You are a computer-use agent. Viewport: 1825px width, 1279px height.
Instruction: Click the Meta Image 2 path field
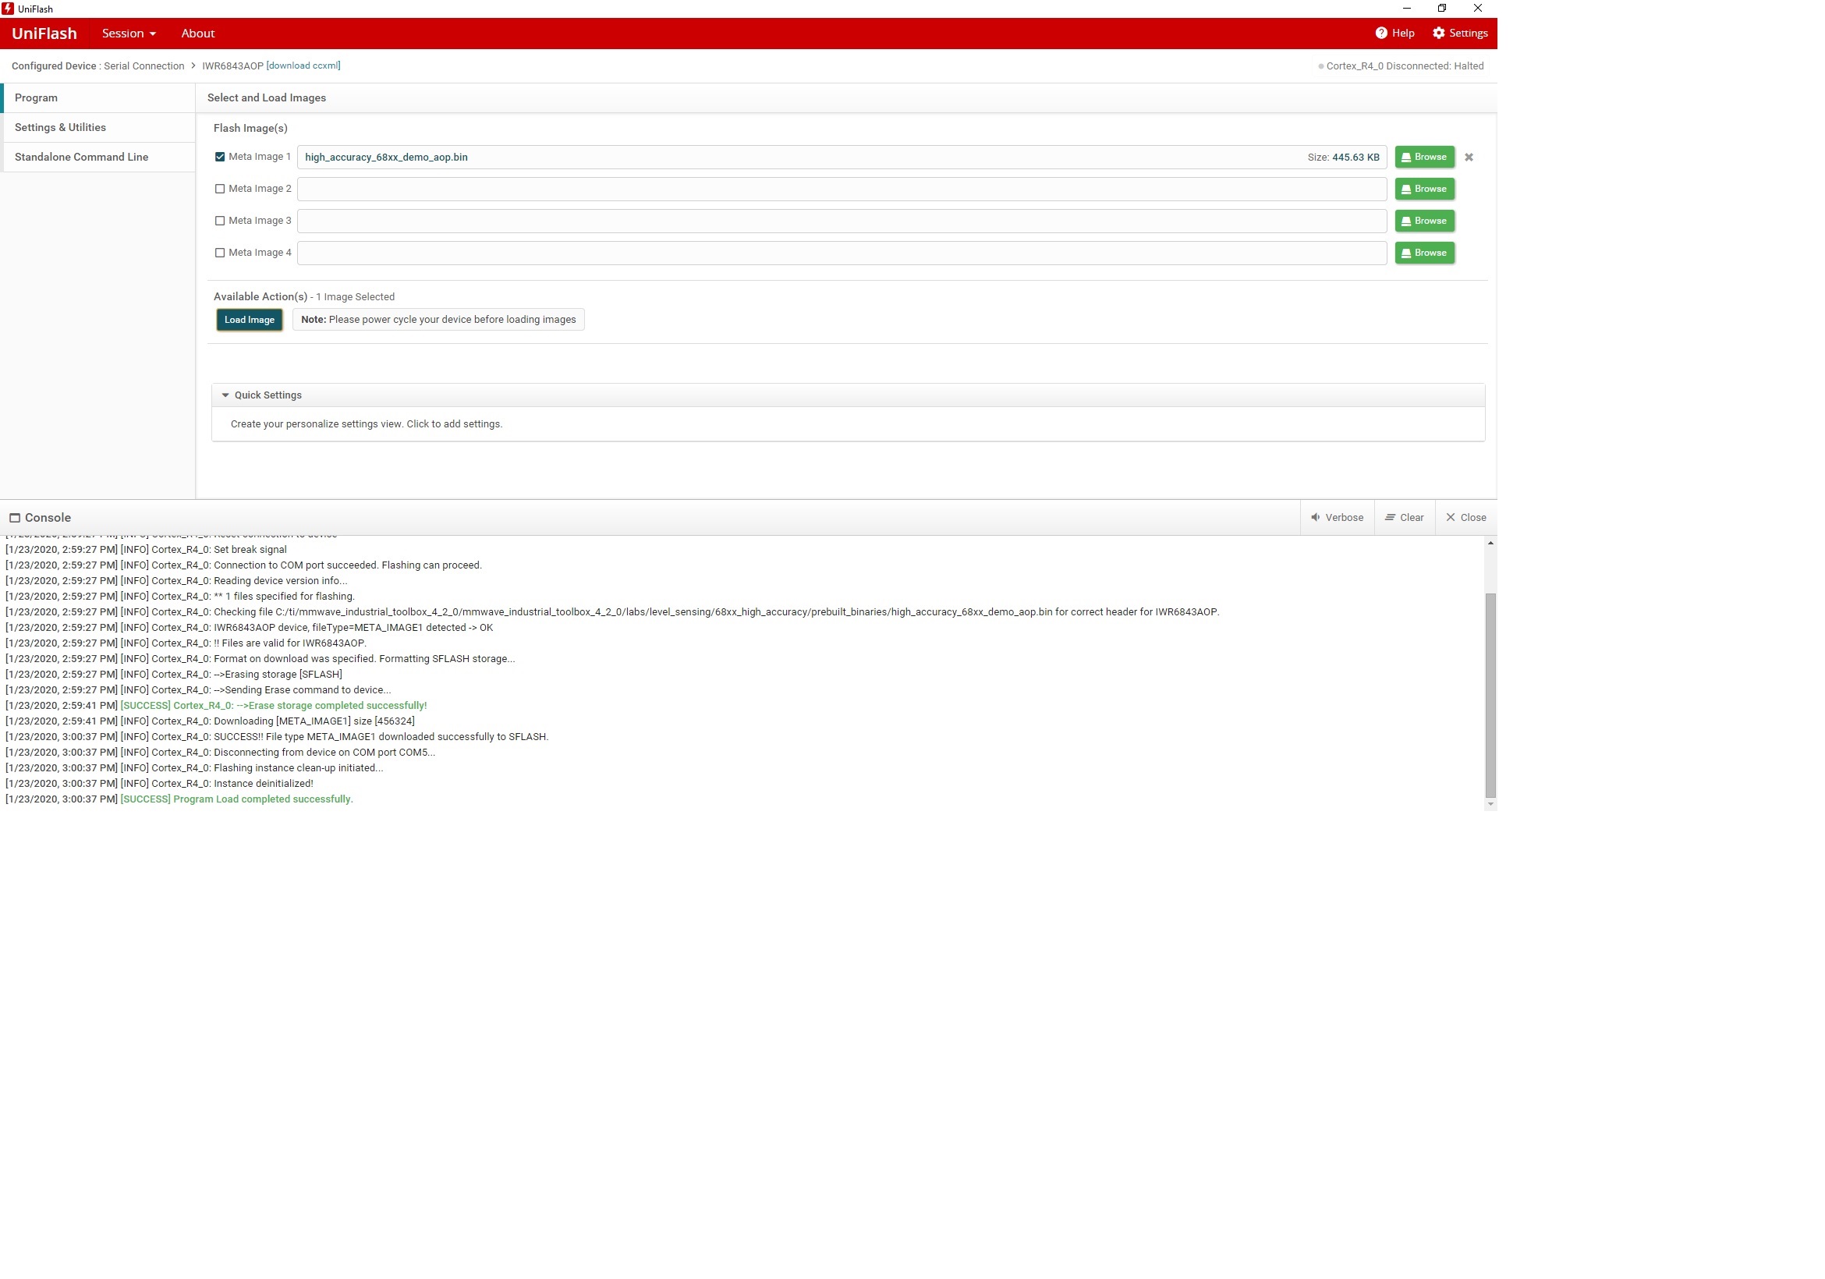[x=841, y=190]
